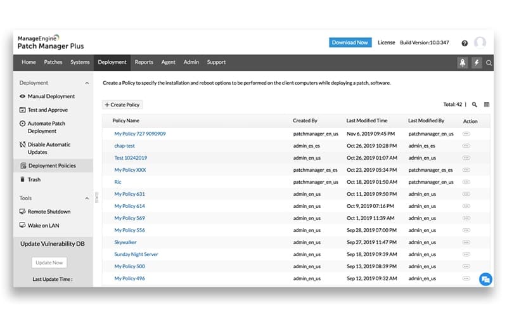Click the Wake on LAN icon
This screenshot has height=317, width=507.
pyautogui.click(x=22, y=226)
